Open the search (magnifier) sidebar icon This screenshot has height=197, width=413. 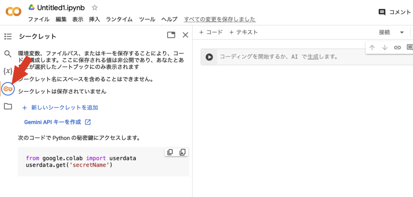coord(8,54)
